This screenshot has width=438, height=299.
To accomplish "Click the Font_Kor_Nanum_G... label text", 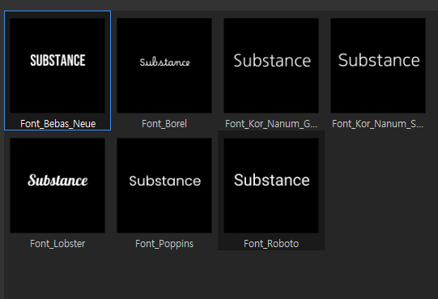I will [x=271, y=124].
